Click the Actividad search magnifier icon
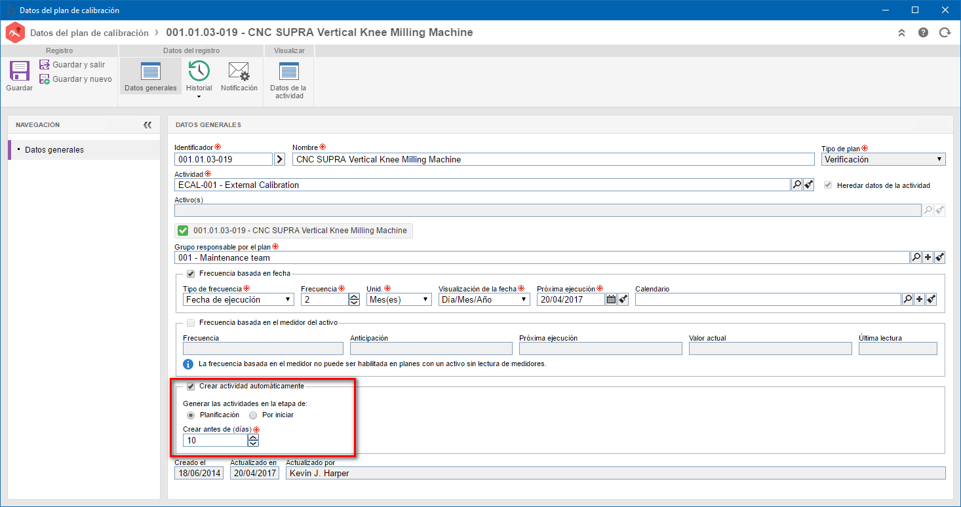The image size is (961, 507). (796, 185)
